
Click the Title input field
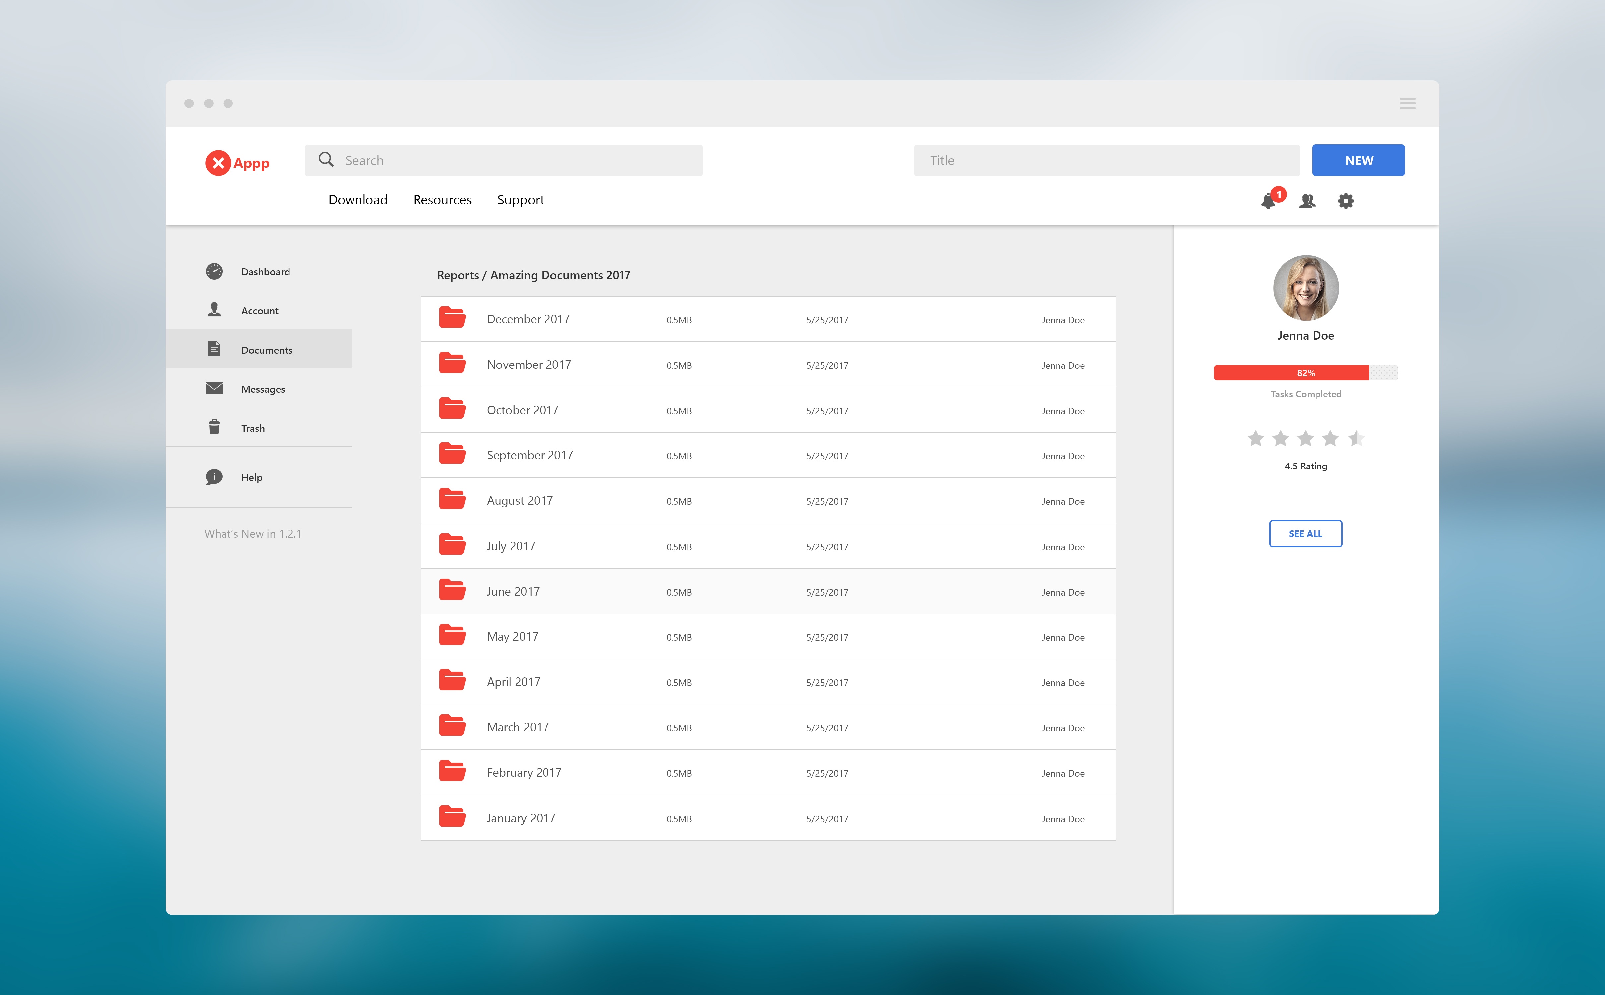[1106, 161]
